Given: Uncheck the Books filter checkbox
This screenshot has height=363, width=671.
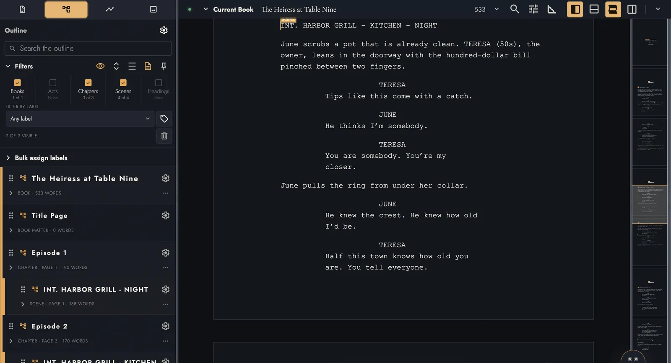Looking at the screenshot, I should pos(18,83).
